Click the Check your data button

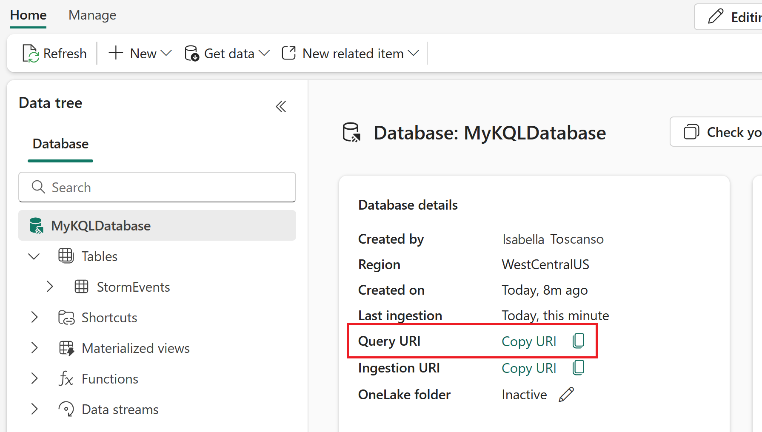[x=723, y=132]
